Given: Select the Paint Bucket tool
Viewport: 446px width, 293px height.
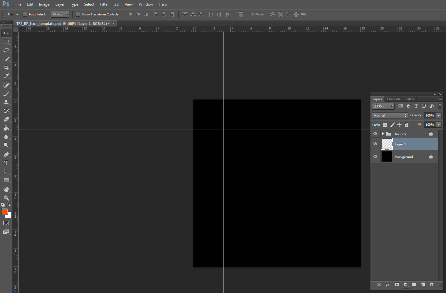Looking at the screenshot, I should [x=6, y=128].
